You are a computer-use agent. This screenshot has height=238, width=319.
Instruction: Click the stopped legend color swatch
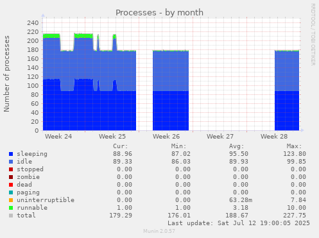11,169
